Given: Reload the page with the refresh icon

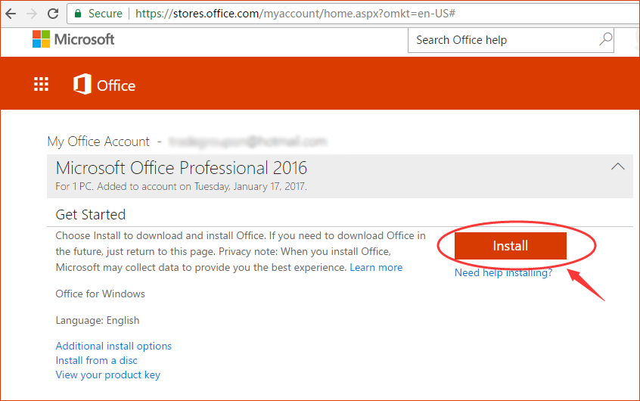Looking at the screenshot, I should pyautogui.click(x=53, y=14).
